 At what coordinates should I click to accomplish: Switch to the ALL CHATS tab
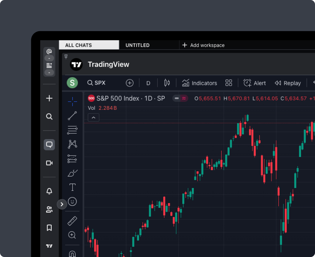coord(79,45)
